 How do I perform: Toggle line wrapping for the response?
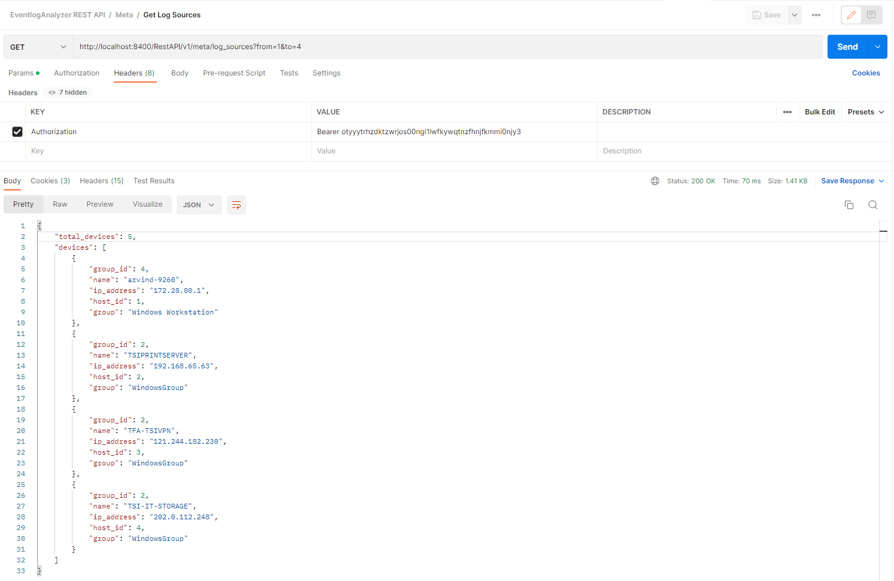tap(236, 204)
